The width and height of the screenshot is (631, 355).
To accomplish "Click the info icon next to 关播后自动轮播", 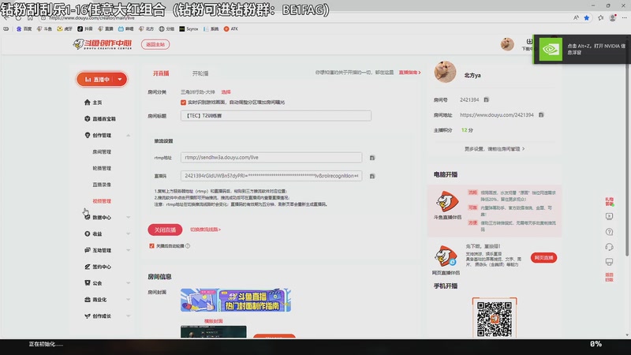I will click(188, 246).
